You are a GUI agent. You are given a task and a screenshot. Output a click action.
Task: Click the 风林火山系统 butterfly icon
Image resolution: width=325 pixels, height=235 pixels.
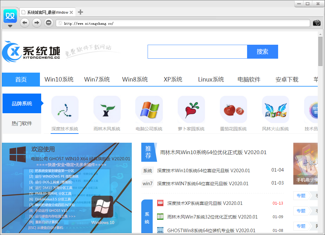[276, 109]
